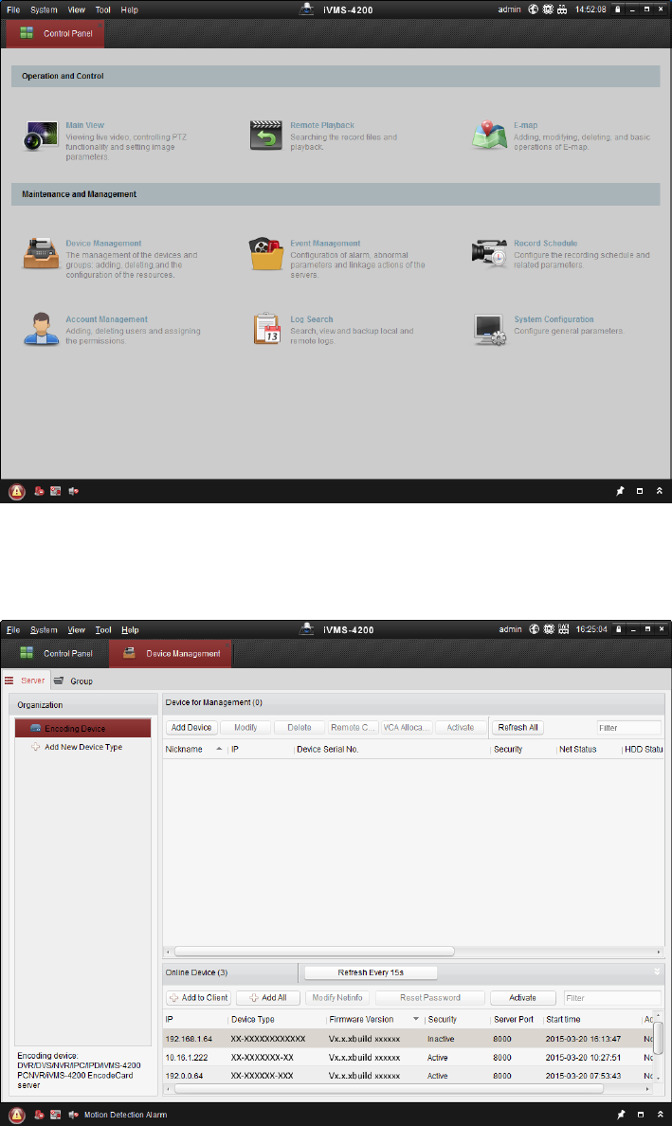Image resolution: width=672 pixels, height=1126 pixels.
Task: Click Device Management typewriter icon
Action: 41,255
